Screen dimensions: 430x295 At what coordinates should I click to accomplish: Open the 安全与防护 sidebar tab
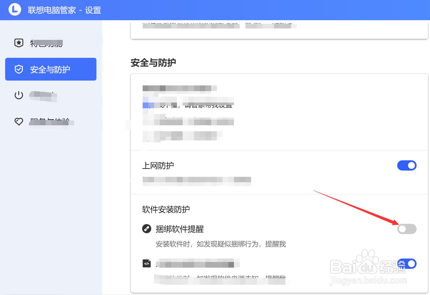[51, 69]
